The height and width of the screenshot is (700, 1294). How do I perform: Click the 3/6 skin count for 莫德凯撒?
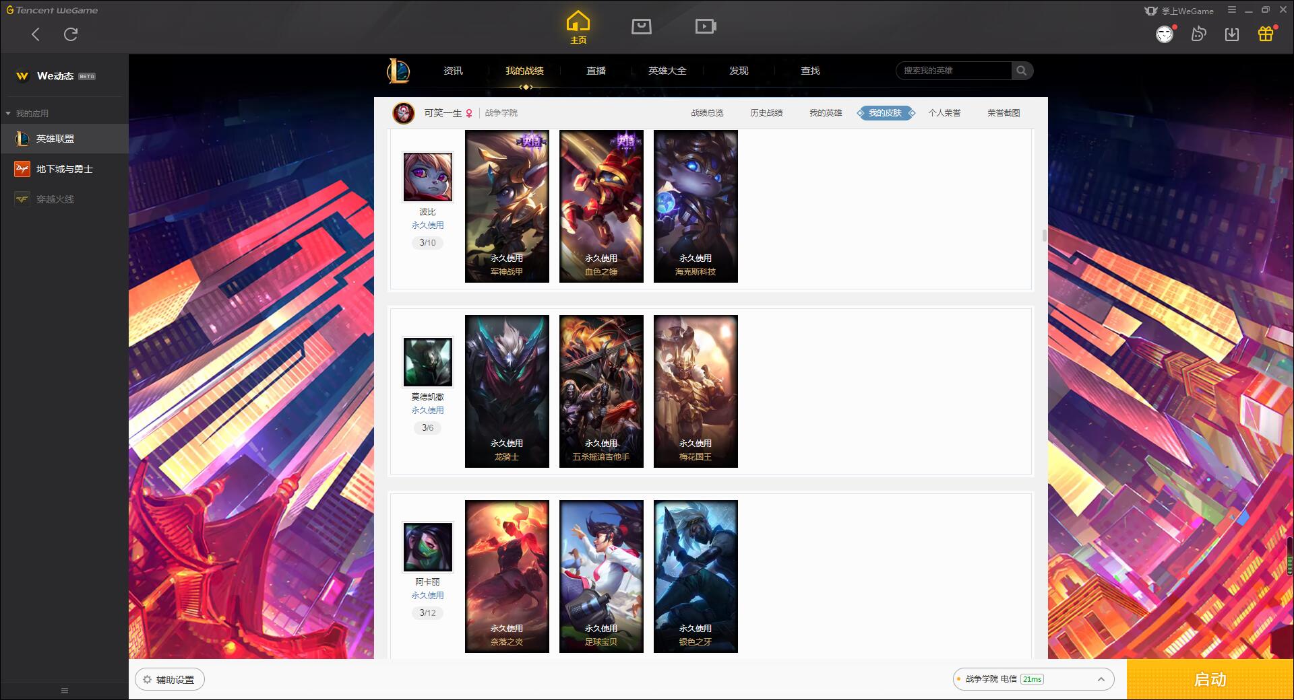[427, 427]
